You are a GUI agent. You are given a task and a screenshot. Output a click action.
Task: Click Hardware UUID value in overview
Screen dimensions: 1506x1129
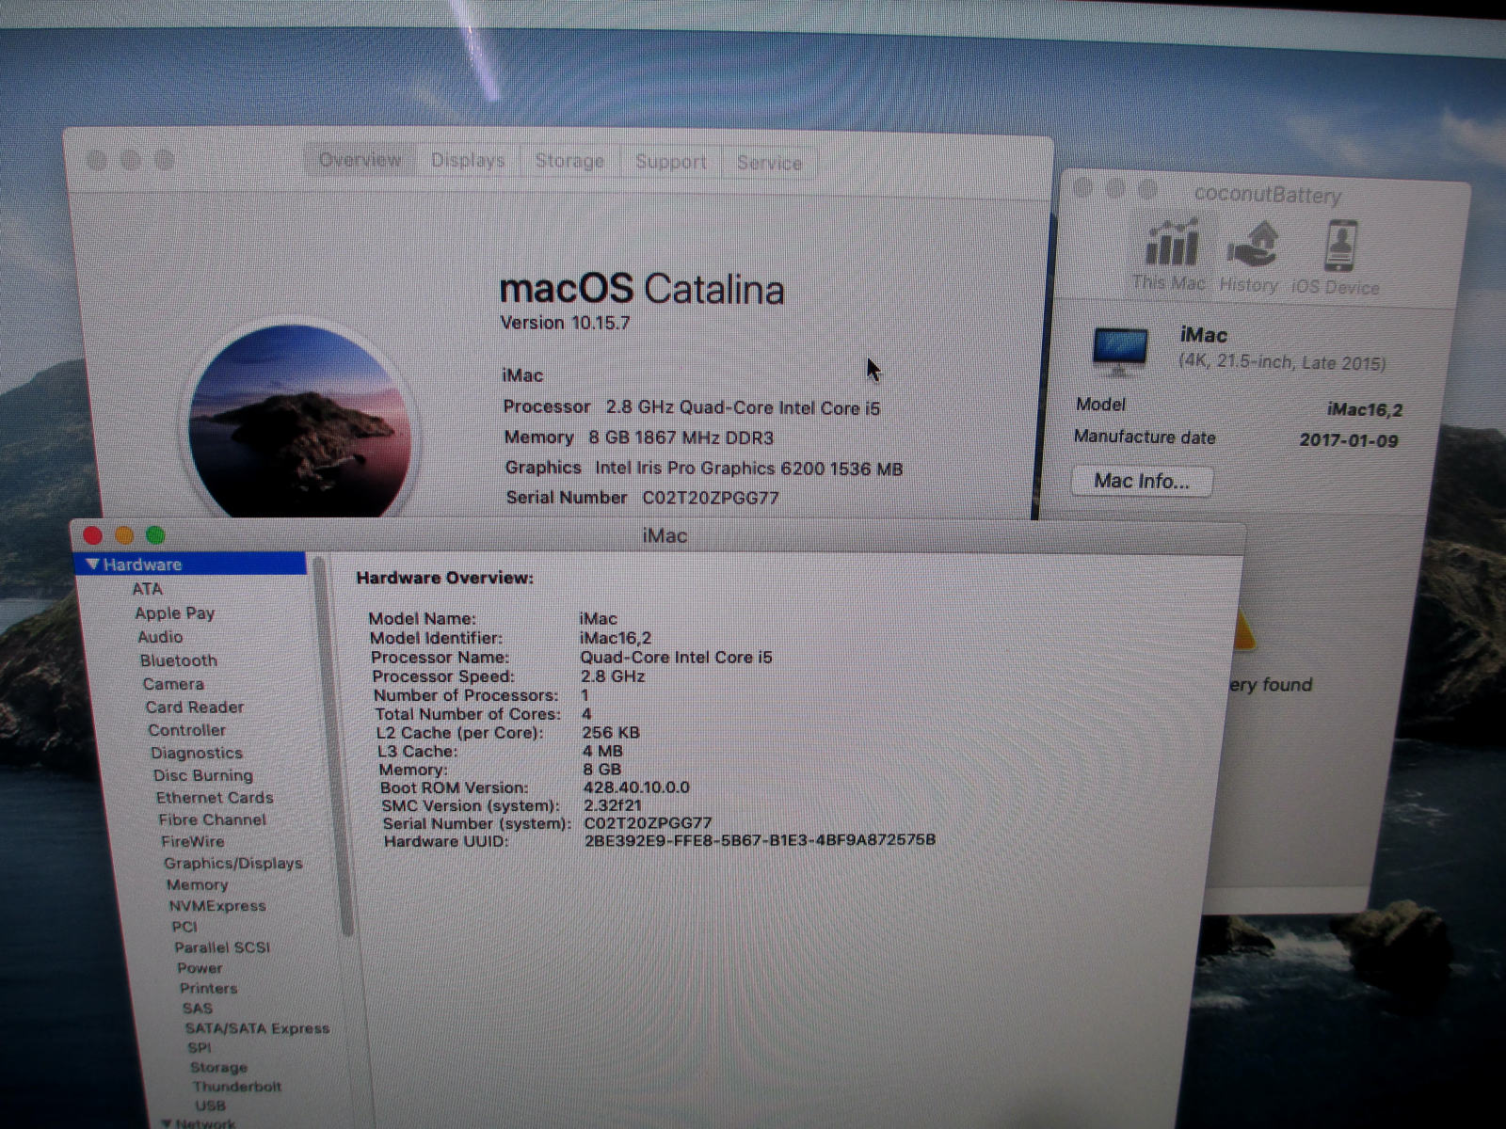click(760, 840)
